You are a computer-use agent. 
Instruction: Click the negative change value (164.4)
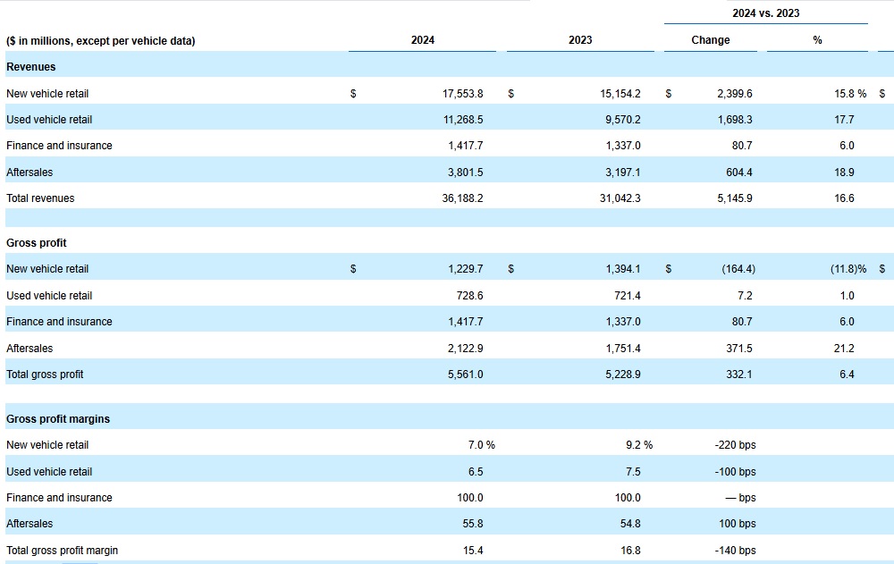738,269
